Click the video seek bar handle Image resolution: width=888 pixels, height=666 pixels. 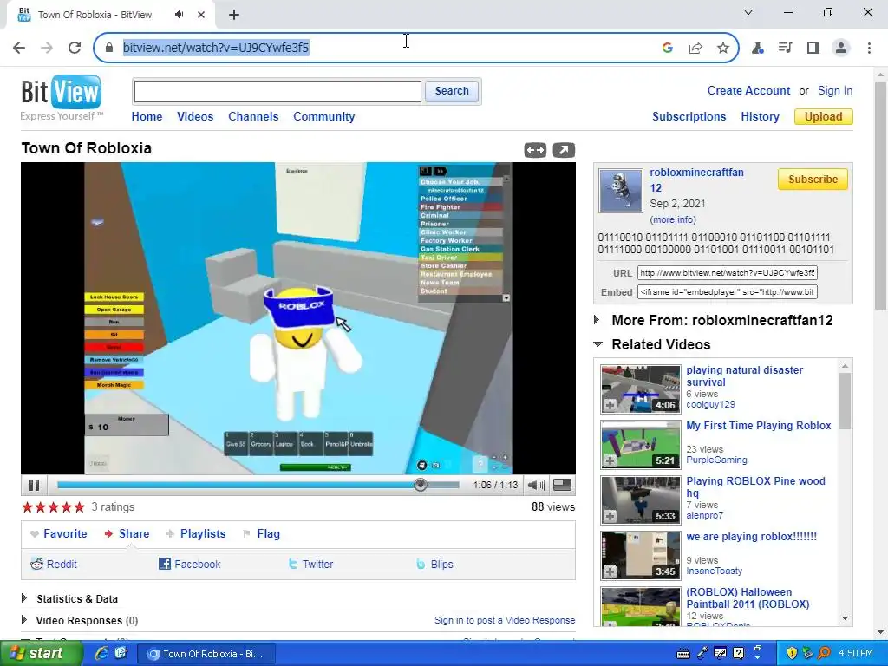pos(421,485)
